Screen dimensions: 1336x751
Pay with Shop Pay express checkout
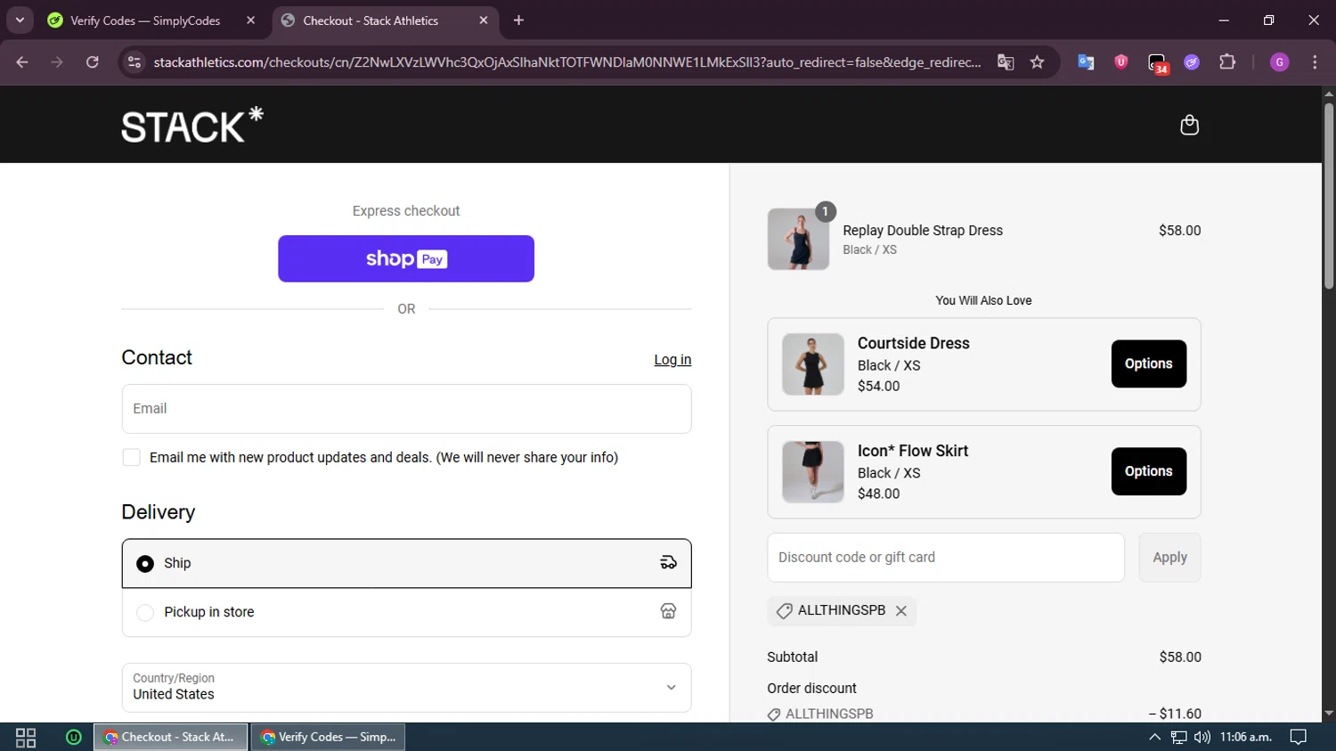point(406,258)
